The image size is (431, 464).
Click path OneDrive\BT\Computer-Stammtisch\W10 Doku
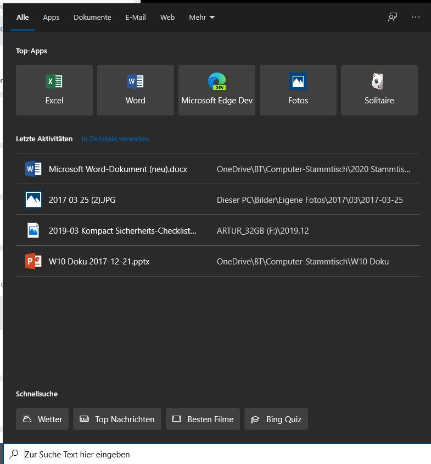click(303, 261)
